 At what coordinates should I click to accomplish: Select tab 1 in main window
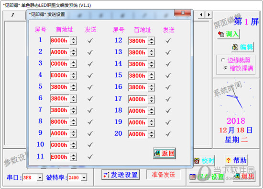(x=13, y=15)
